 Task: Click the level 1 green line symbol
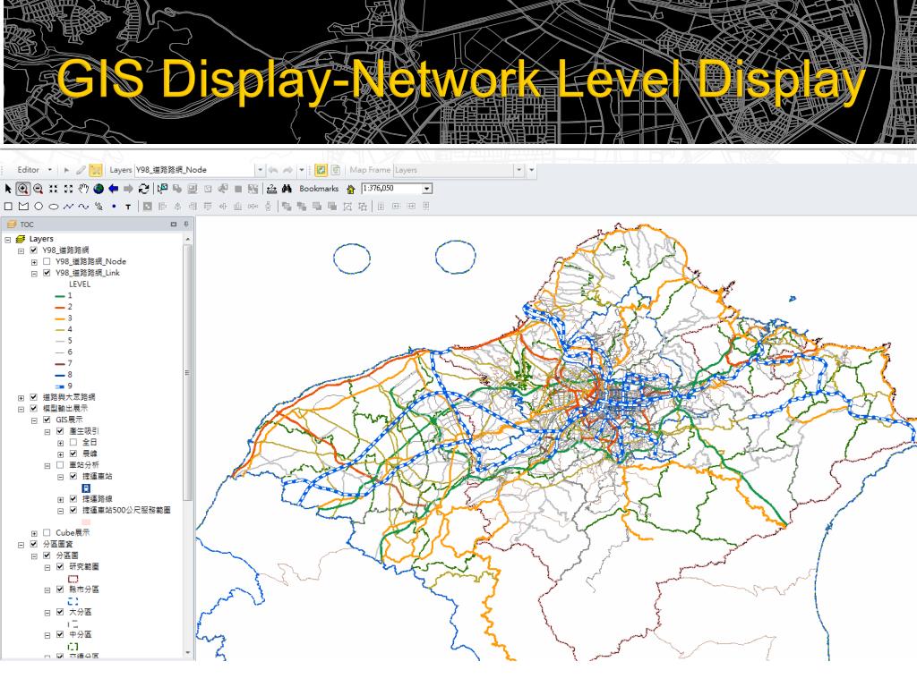61,295
